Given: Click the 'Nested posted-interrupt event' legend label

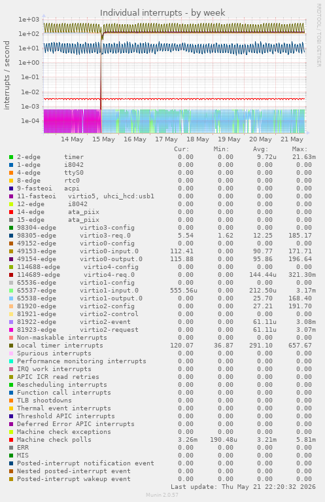Looking at the screenshot, I should tap(74, 471).
